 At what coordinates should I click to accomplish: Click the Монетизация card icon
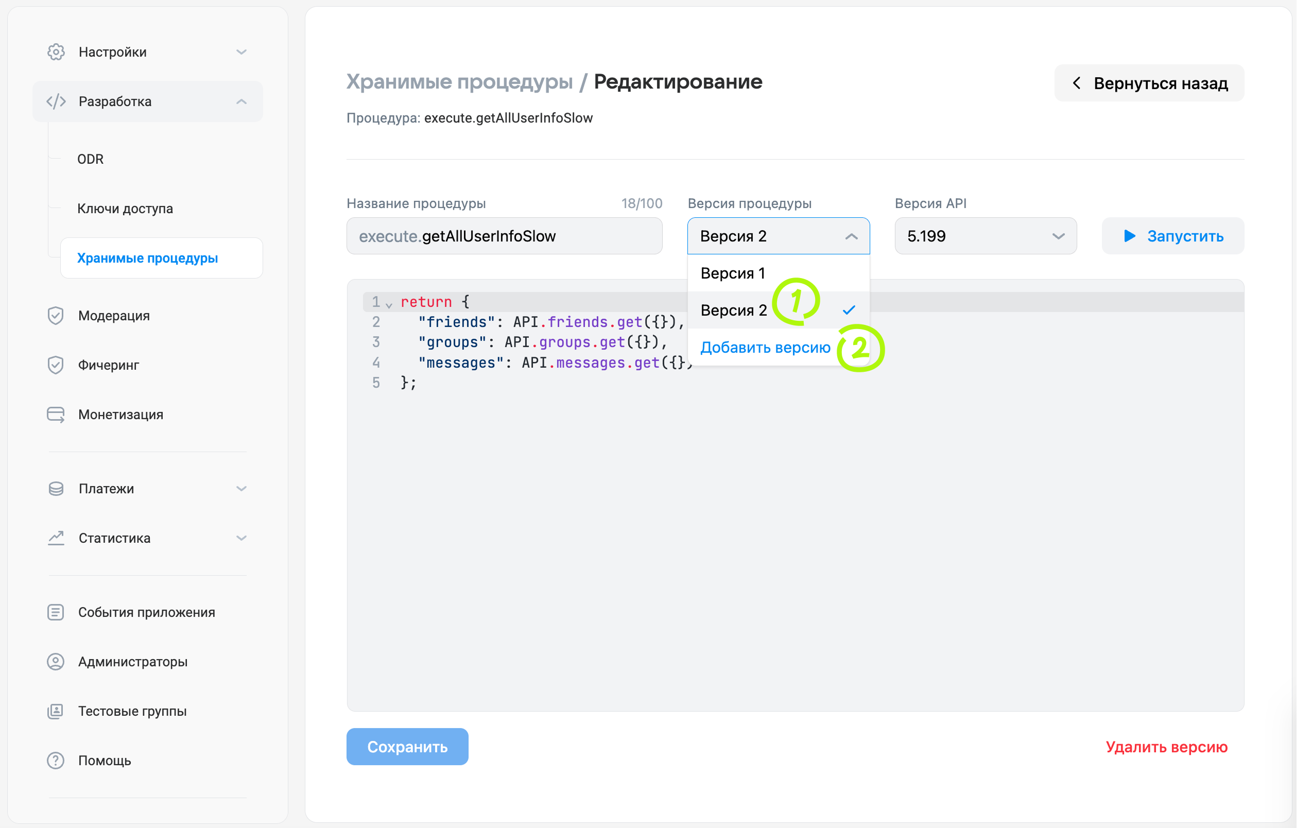pyautogui.click(x=56, y=415)
